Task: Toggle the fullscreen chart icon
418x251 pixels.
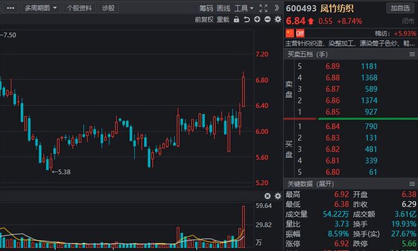Action: coord(263,8)
